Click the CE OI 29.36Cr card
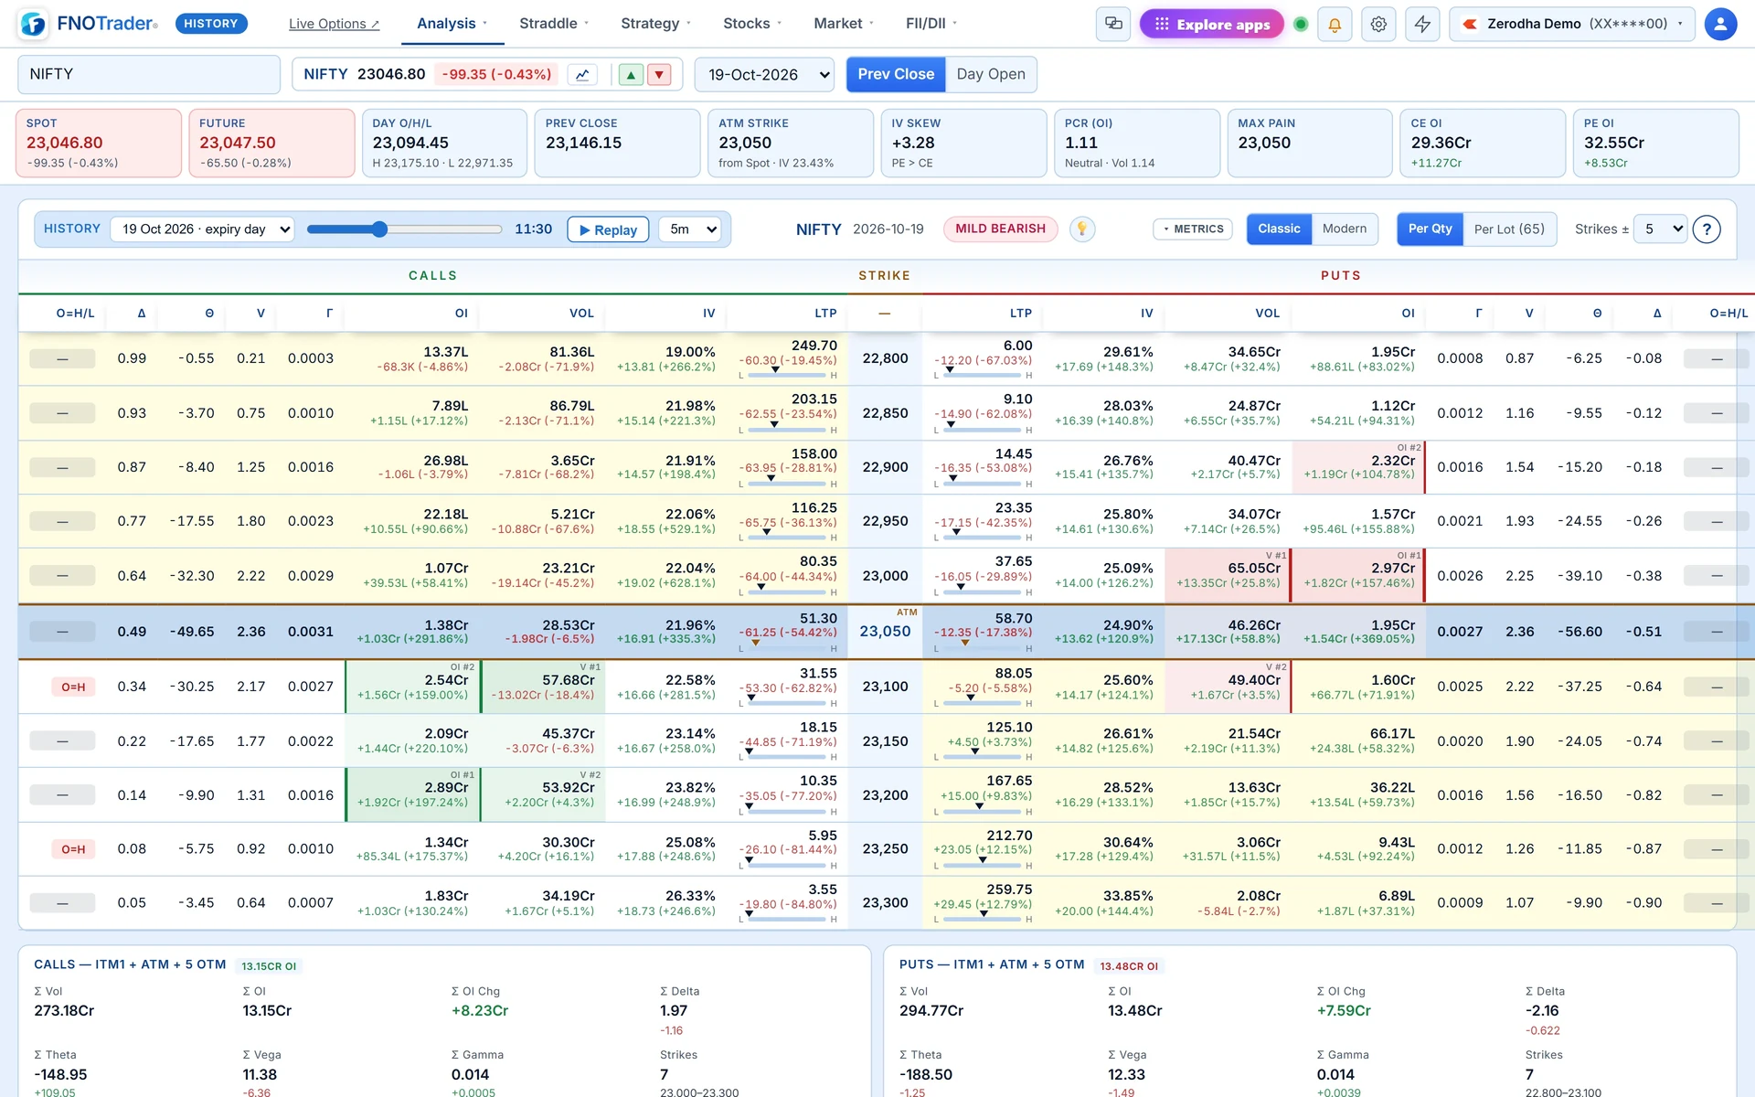This screenshot has height=1097, width=1755. click(x=1483, y=143)
